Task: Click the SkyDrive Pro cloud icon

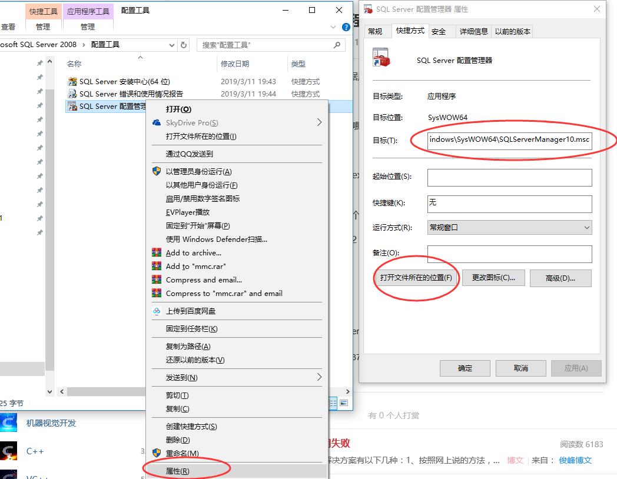Action: pos(157,123)
